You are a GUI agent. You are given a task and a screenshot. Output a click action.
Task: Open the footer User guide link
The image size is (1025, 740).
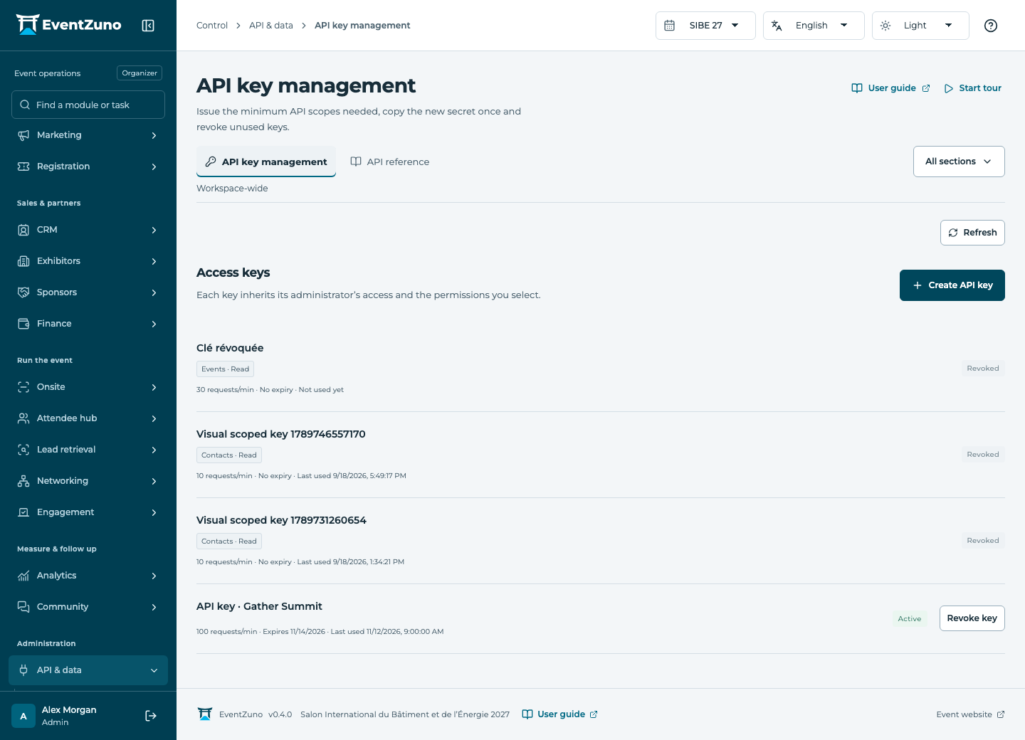coord(560,714)
